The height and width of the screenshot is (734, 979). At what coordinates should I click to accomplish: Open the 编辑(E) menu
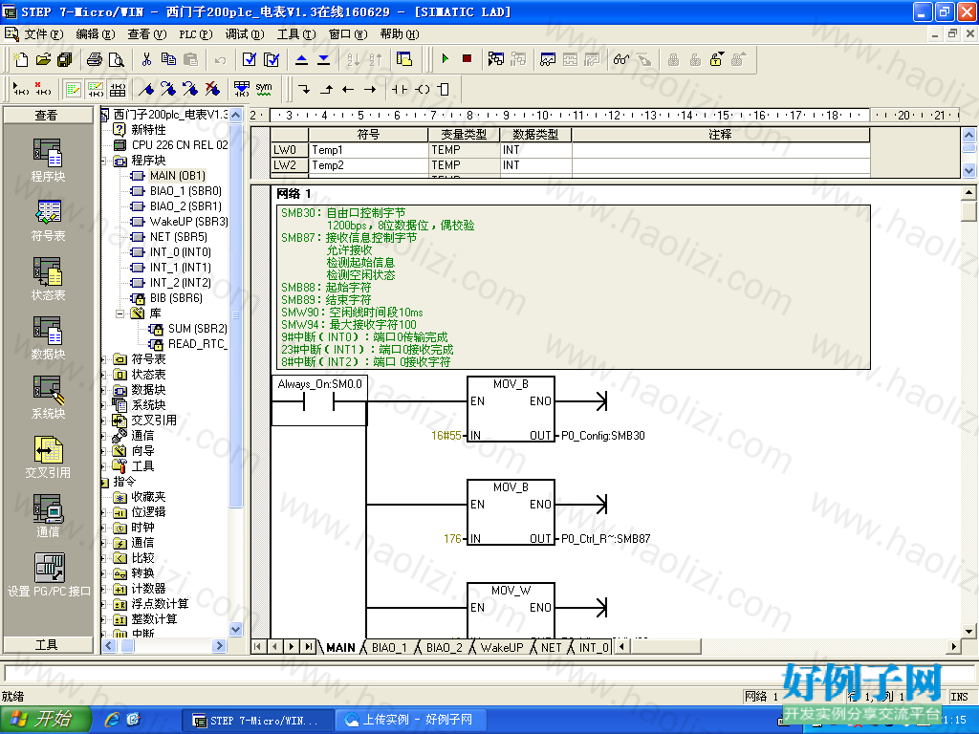click(x=96, y=34)
